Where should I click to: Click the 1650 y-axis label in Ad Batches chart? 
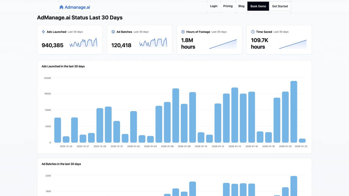coord(48,191)
